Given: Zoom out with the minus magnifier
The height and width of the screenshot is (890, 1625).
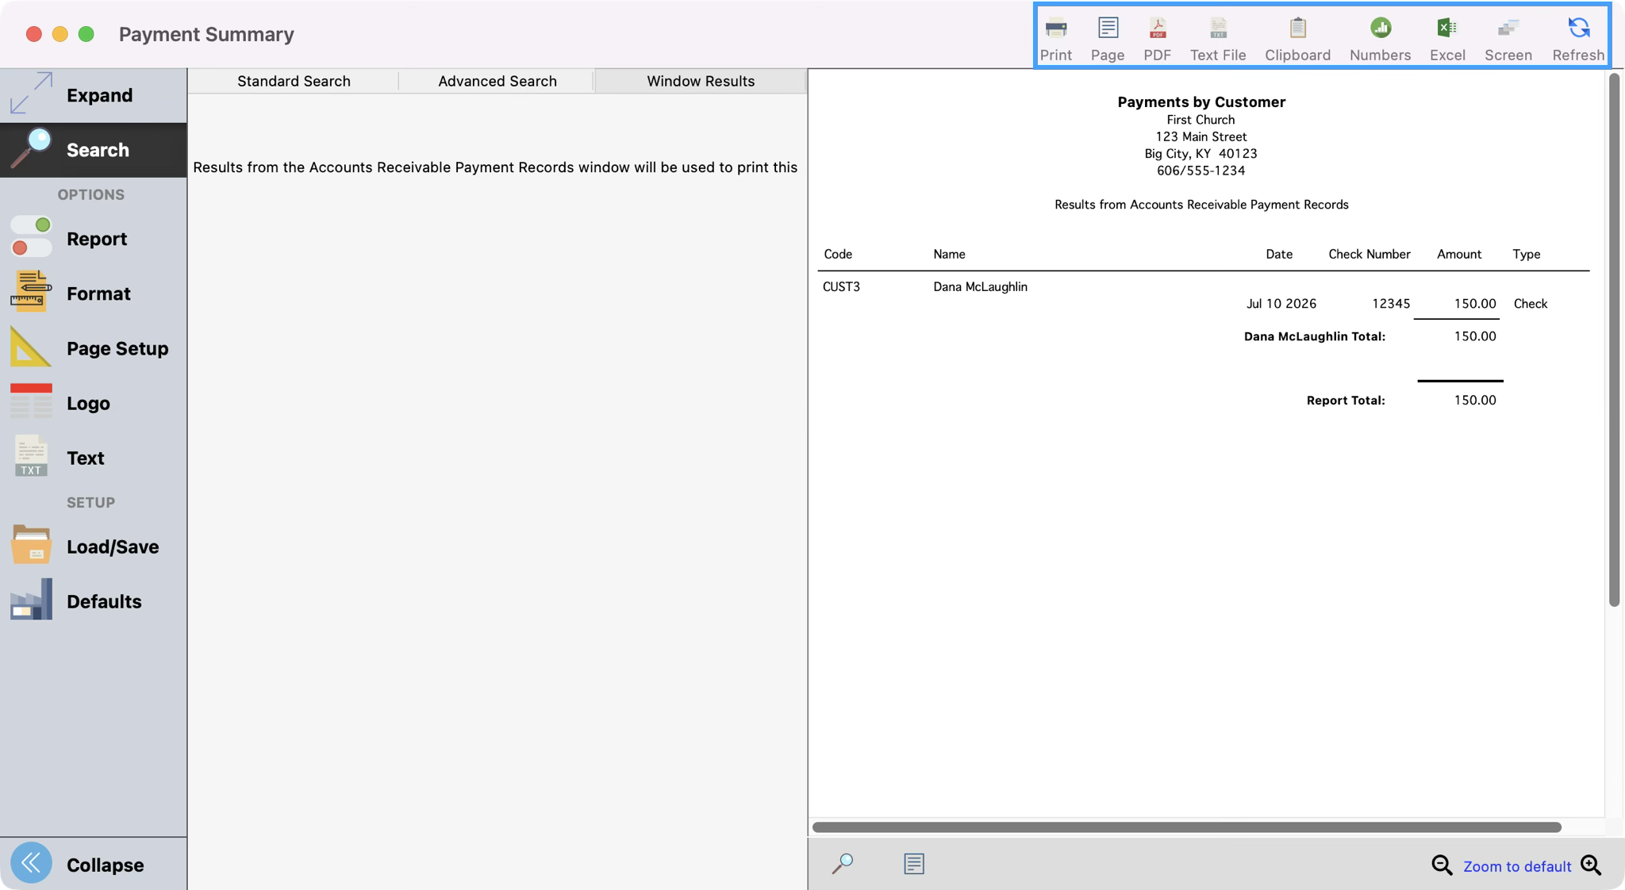Looking at the screenshot, I should pyautogui.click(x=1441, y=865).
